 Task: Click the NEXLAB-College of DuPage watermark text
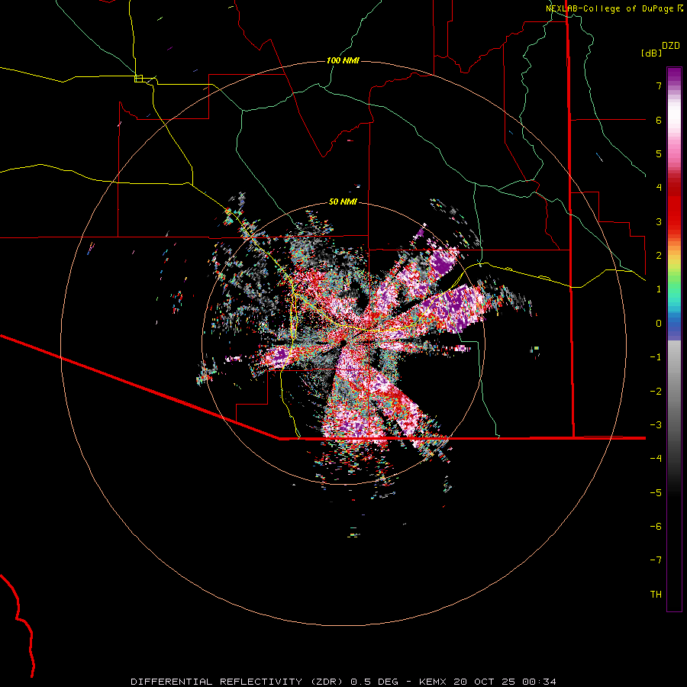click(x=614, y=8)
